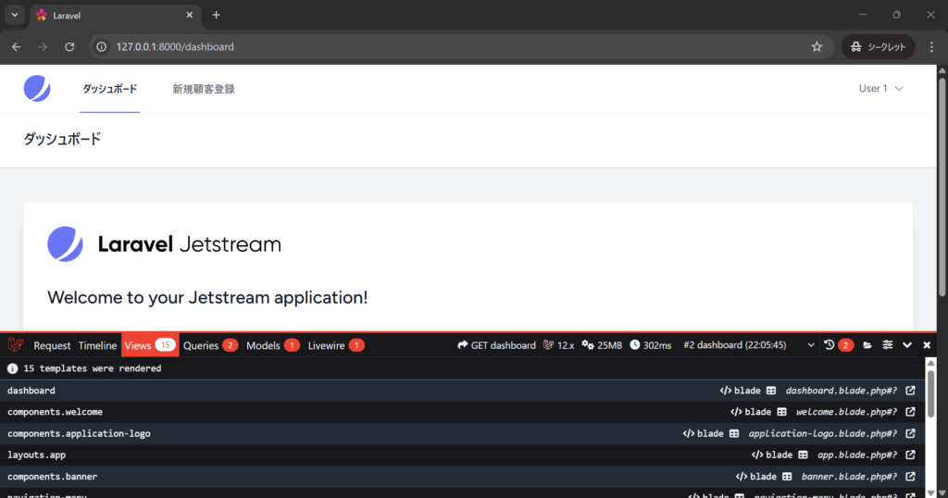Click the GET dashboard route label

pyautogui.click(x=503, y=345)
